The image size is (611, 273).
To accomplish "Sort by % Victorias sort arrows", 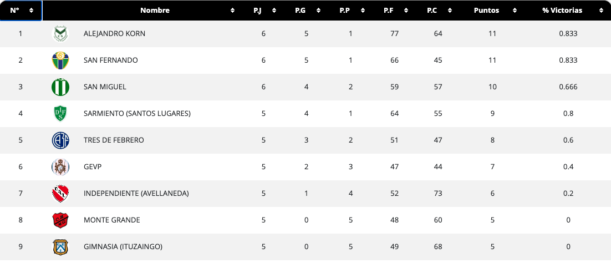I will 600,11.
